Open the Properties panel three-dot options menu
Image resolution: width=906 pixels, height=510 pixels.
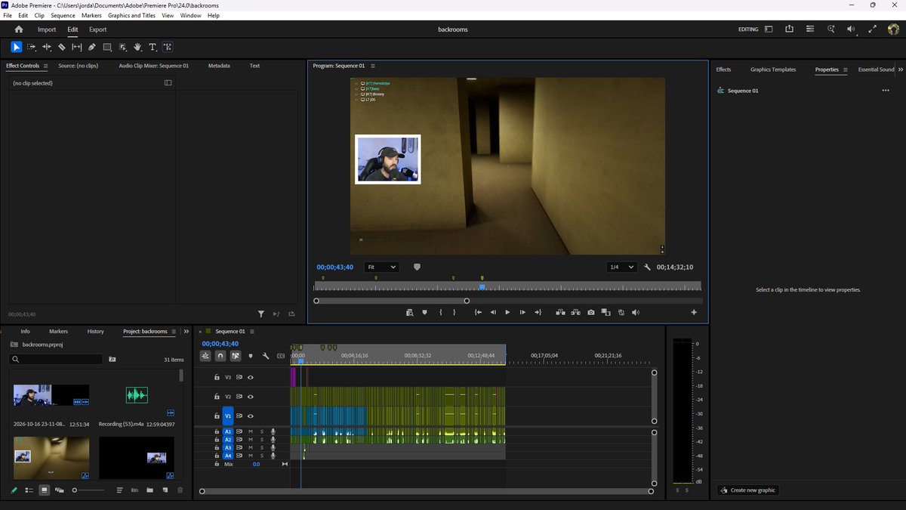(x=886, y=91)
